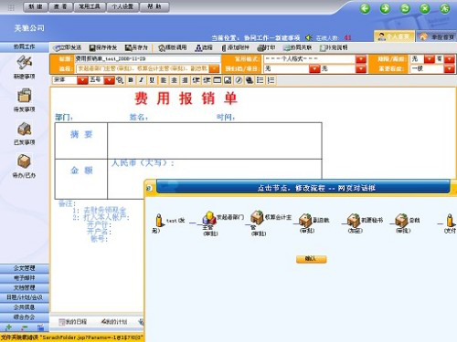Open the 待办/已办 box icon
The height and width of the screenshot is (342, 457).
pos(24,161)
